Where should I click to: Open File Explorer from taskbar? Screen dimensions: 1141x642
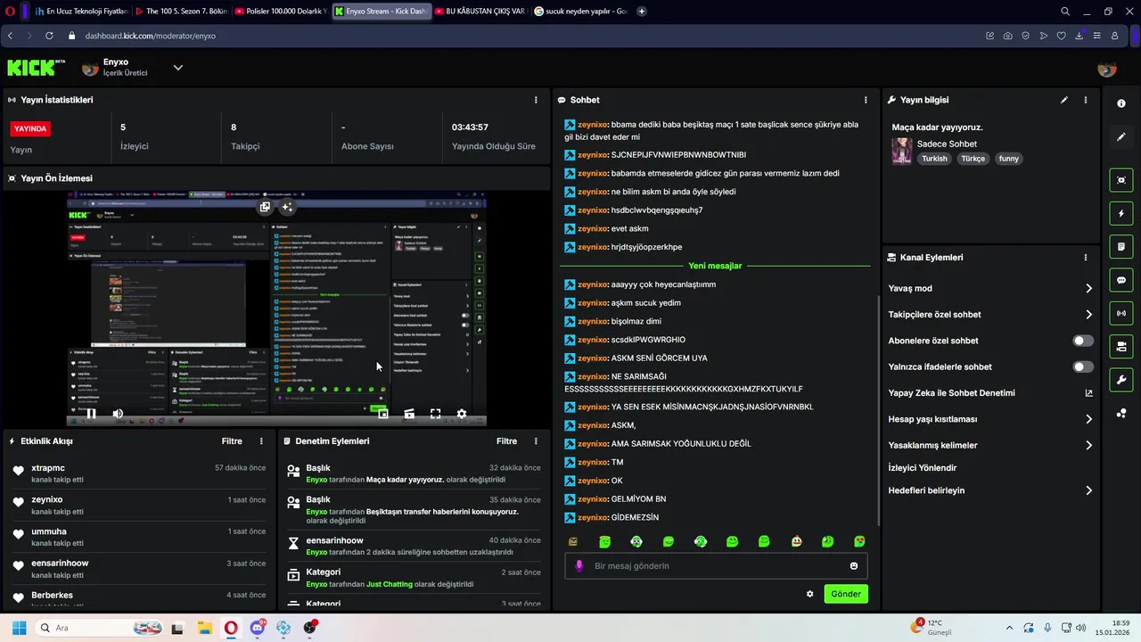point(204,628)
